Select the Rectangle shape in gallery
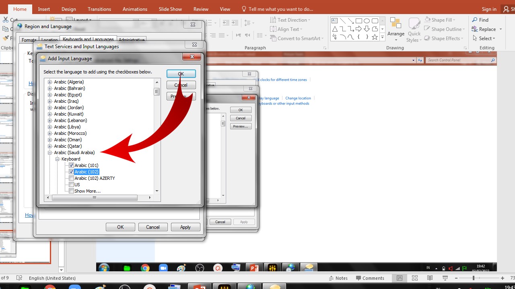The height and width of the screenshot is (289, 515). [x=359, y=21]
